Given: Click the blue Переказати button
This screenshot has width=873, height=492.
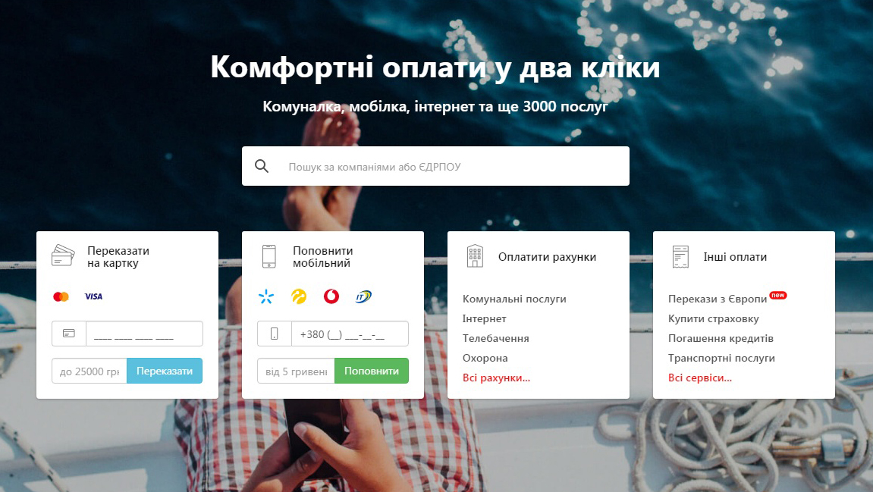Looking at the screenshot, I should (x=165, y=371).
